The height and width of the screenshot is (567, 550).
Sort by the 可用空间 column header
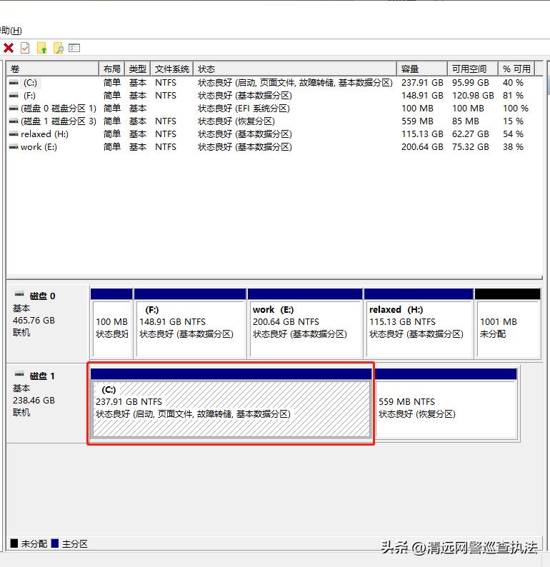[x=473, y=69]
